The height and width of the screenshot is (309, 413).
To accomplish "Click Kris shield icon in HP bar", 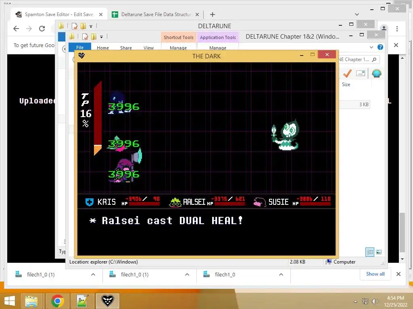I will click(x=90, y=202).
